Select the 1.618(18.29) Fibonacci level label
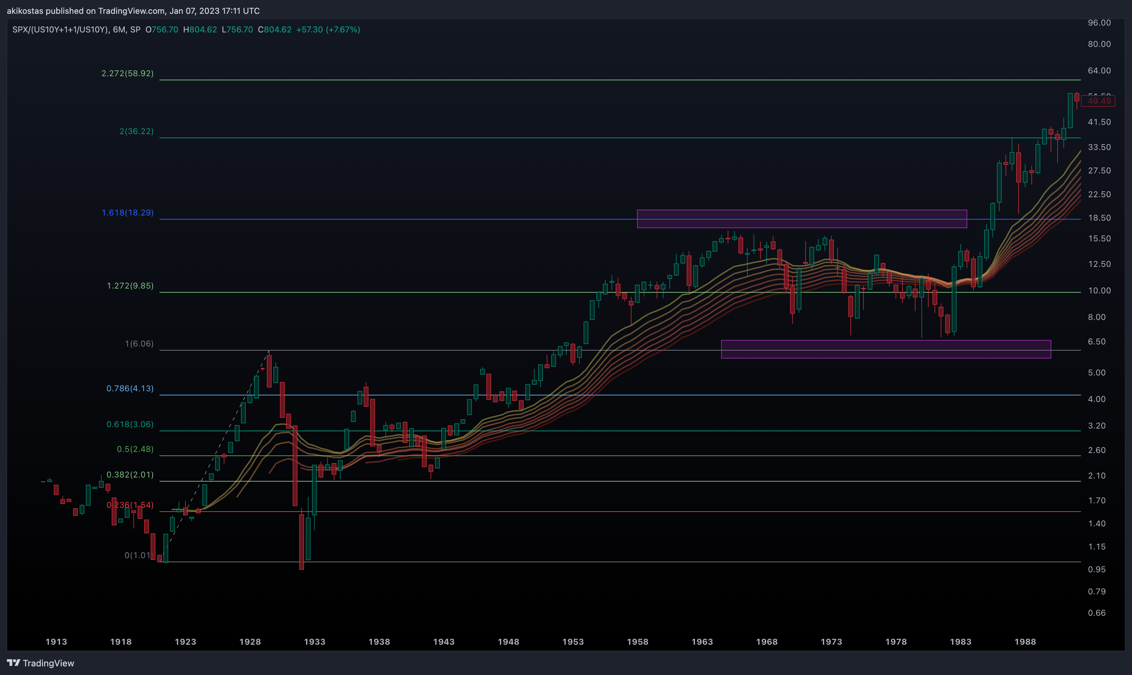 (x=127, y=213)
